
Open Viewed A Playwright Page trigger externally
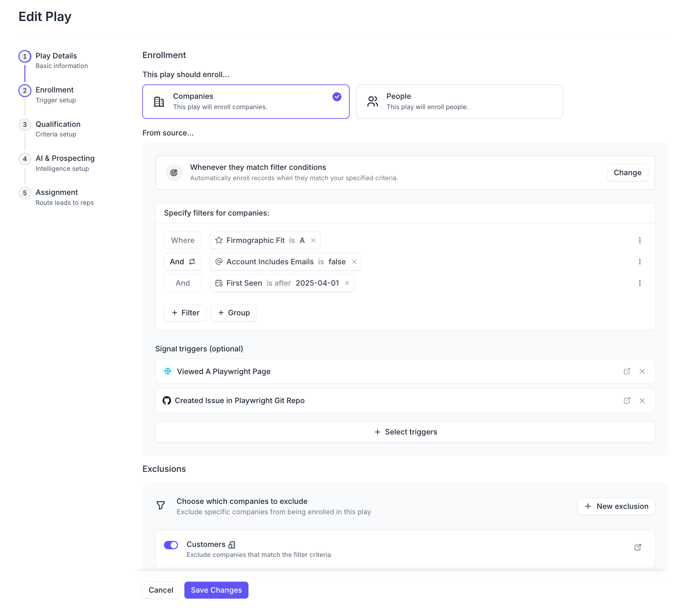[627, 371]
